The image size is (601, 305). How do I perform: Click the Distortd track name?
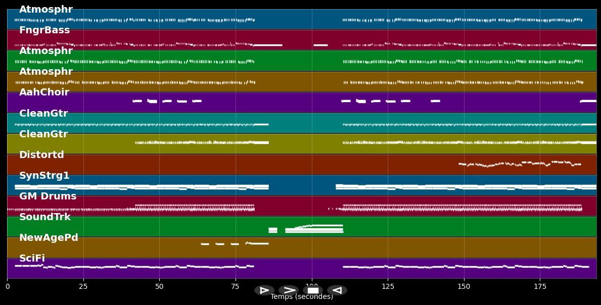click(x=41, y=155)
